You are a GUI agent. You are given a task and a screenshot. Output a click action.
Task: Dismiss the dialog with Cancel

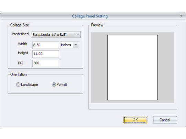165,120
